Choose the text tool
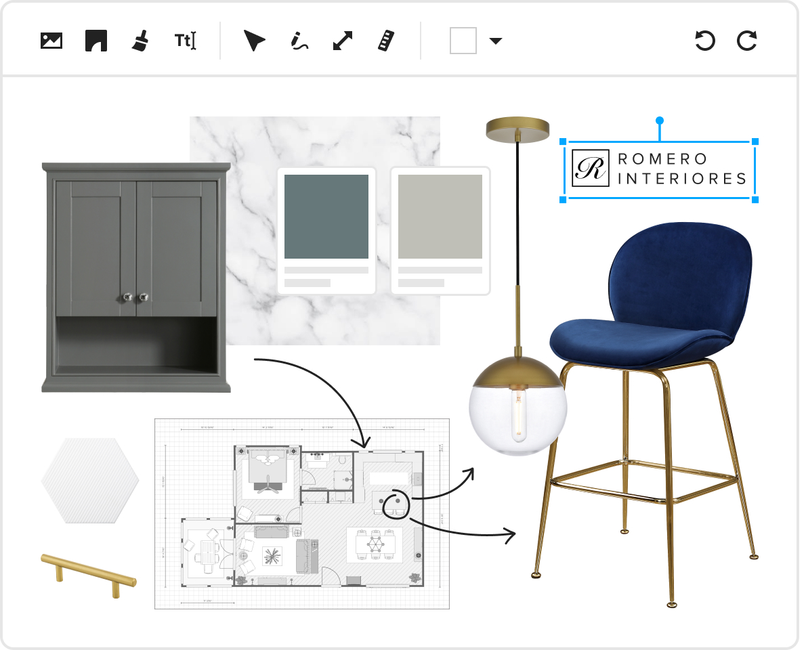This screenshot has width=806, height=650. tap(185, 41)
